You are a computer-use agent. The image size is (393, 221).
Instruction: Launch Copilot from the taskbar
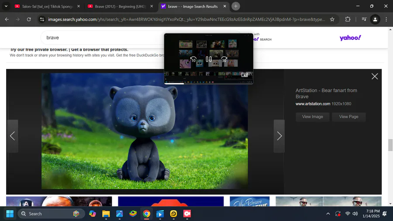pyautogui.click(x=93, y=214)
